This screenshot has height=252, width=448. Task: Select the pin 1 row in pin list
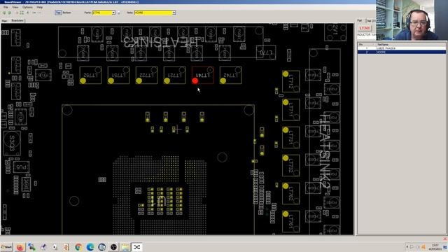401,48
